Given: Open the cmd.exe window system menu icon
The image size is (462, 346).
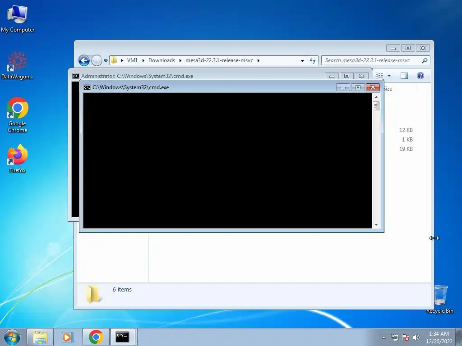Looking at the screenshot, I should 87,87.
